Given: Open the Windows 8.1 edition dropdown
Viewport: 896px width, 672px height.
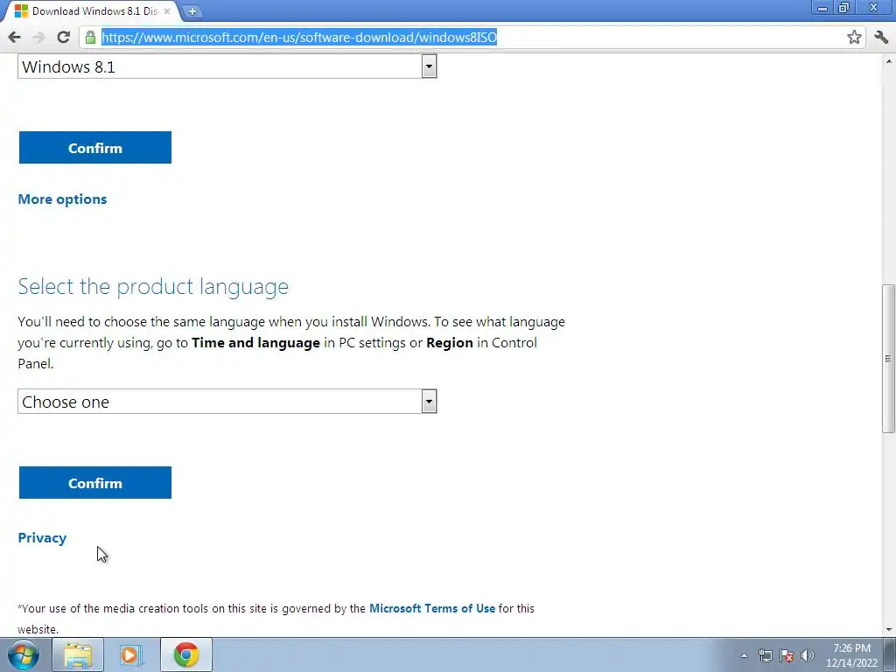Looking at the screenshot, I should coord(227,66).
